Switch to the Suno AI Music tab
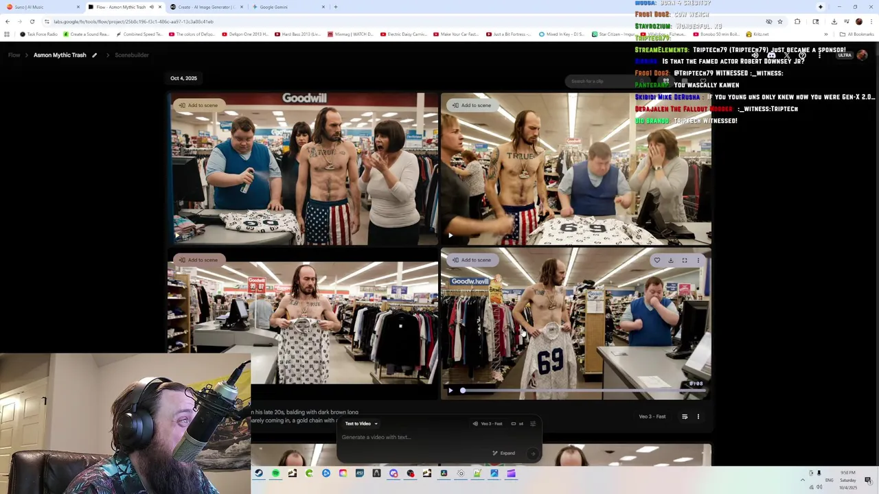879x494 pixels. [43, 7]
